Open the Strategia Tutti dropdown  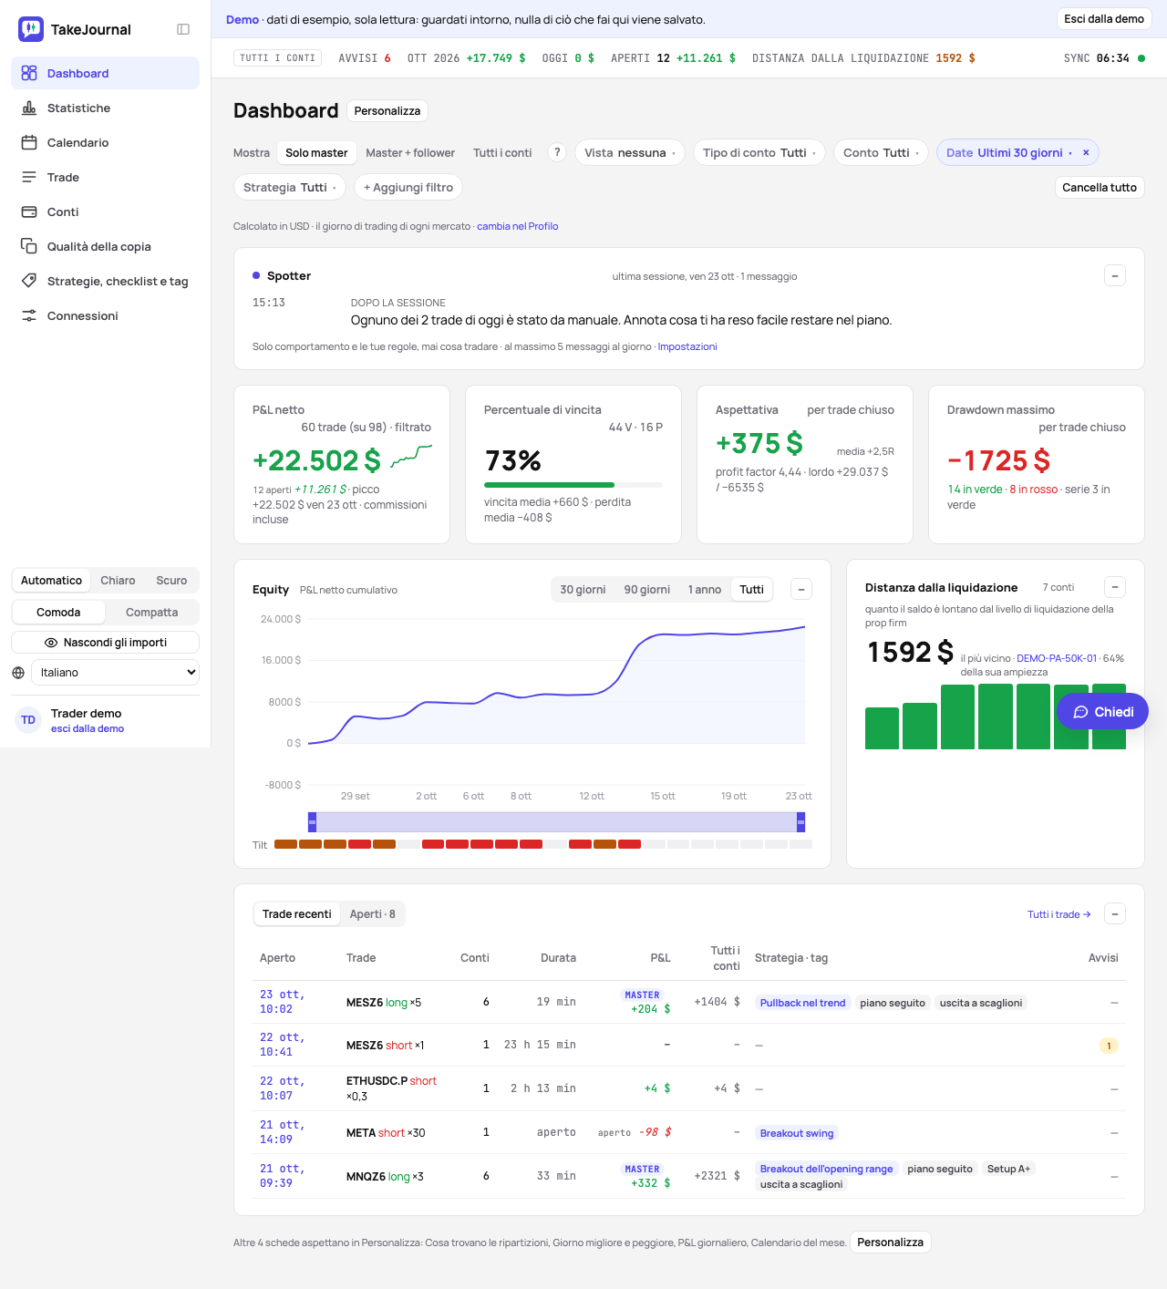coord(290,187)
